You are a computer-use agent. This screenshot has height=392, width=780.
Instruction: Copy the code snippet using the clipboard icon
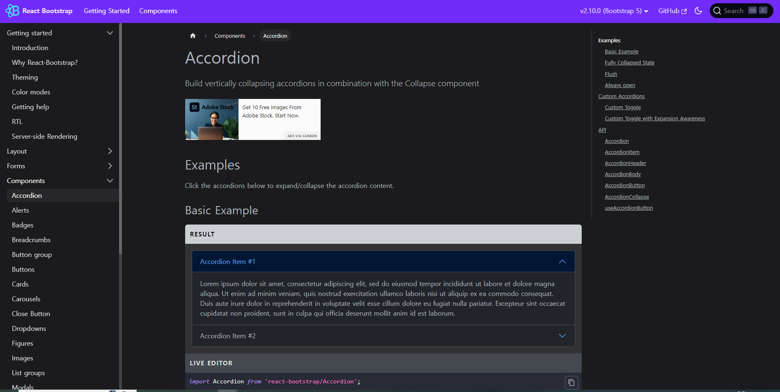tap(571, 382)
